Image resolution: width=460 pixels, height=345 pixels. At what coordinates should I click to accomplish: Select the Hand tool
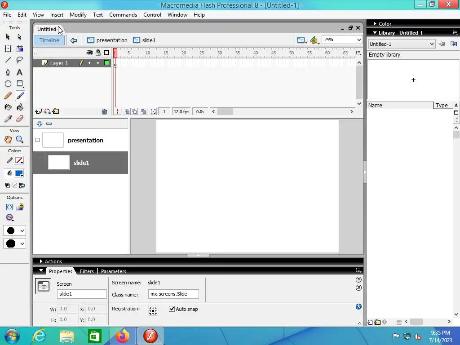(x=8, y=140)
